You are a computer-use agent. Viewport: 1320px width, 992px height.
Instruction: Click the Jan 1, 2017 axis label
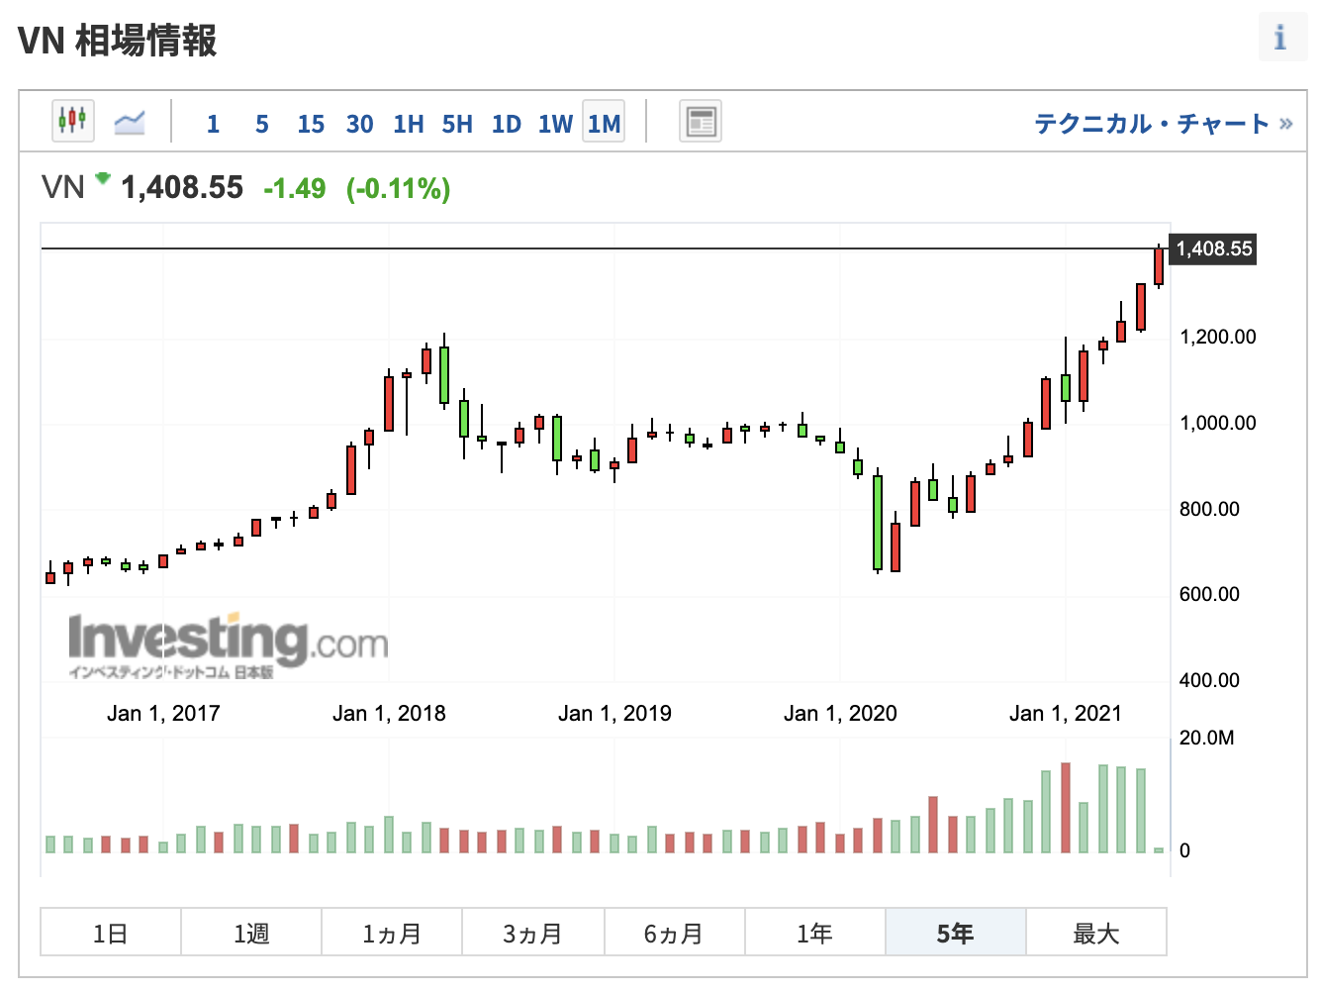point(163,713)
